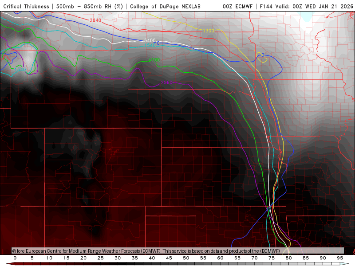Image resolution: width=355 pixels, height=266 pixels.
Task: Click the purple "2560" contour label
Action: coord(167,82)
